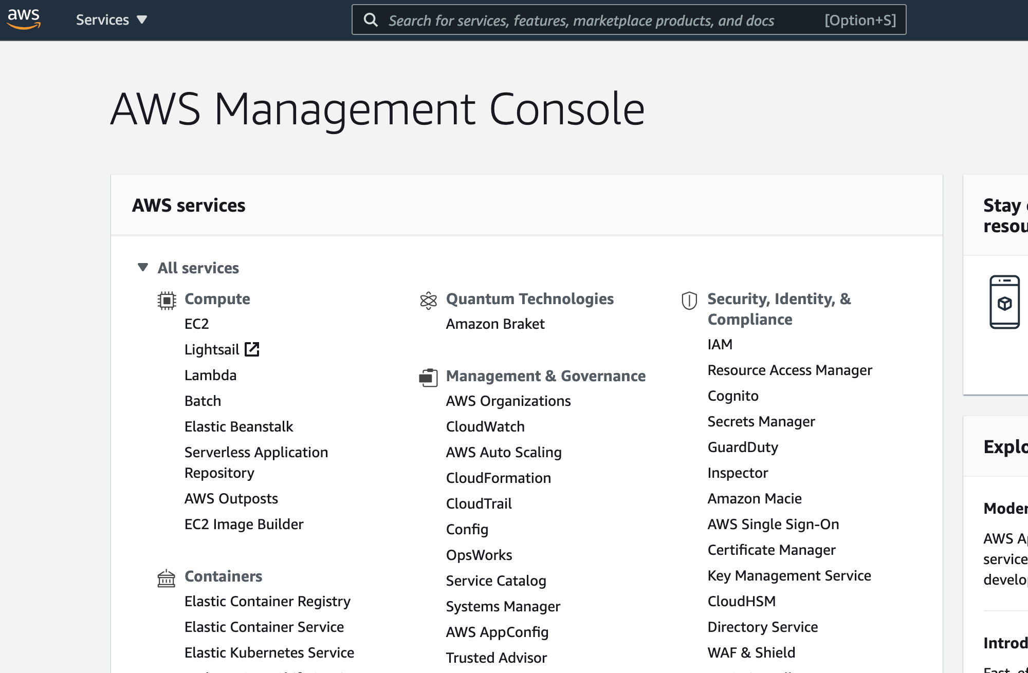Collapse the All services triangle
Viewport: 1028px width, 673px height.
pyautogui.click(x=143, y=267)
